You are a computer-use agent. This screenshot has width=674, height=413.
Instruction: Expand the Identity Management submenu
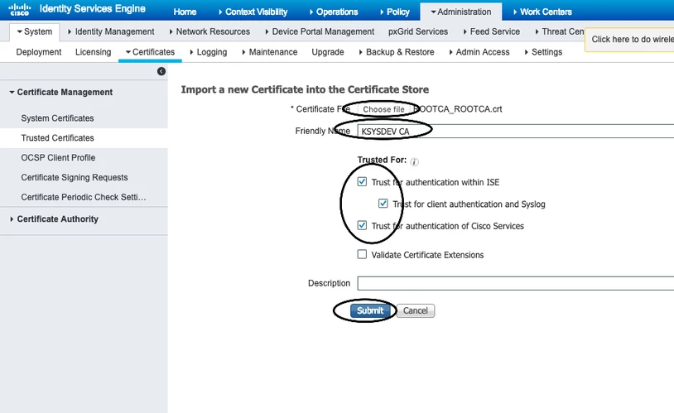point(111,31)
